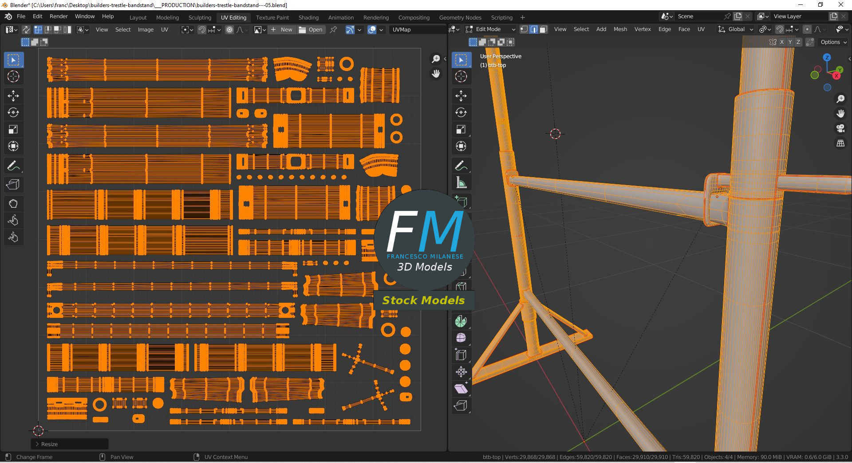Image resolution: width=852 pixels, height=463 pixels.
Task: Toggle X axis mirror in 3D viewport
Action: point(782,42)
